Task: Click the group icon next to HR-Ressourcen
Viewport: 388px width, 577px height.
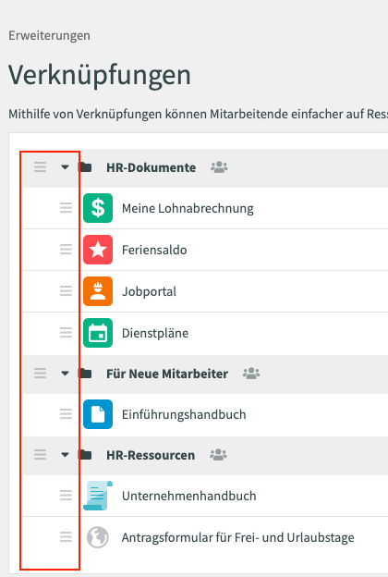Action: pyautogui.click(x=218, y=455)
